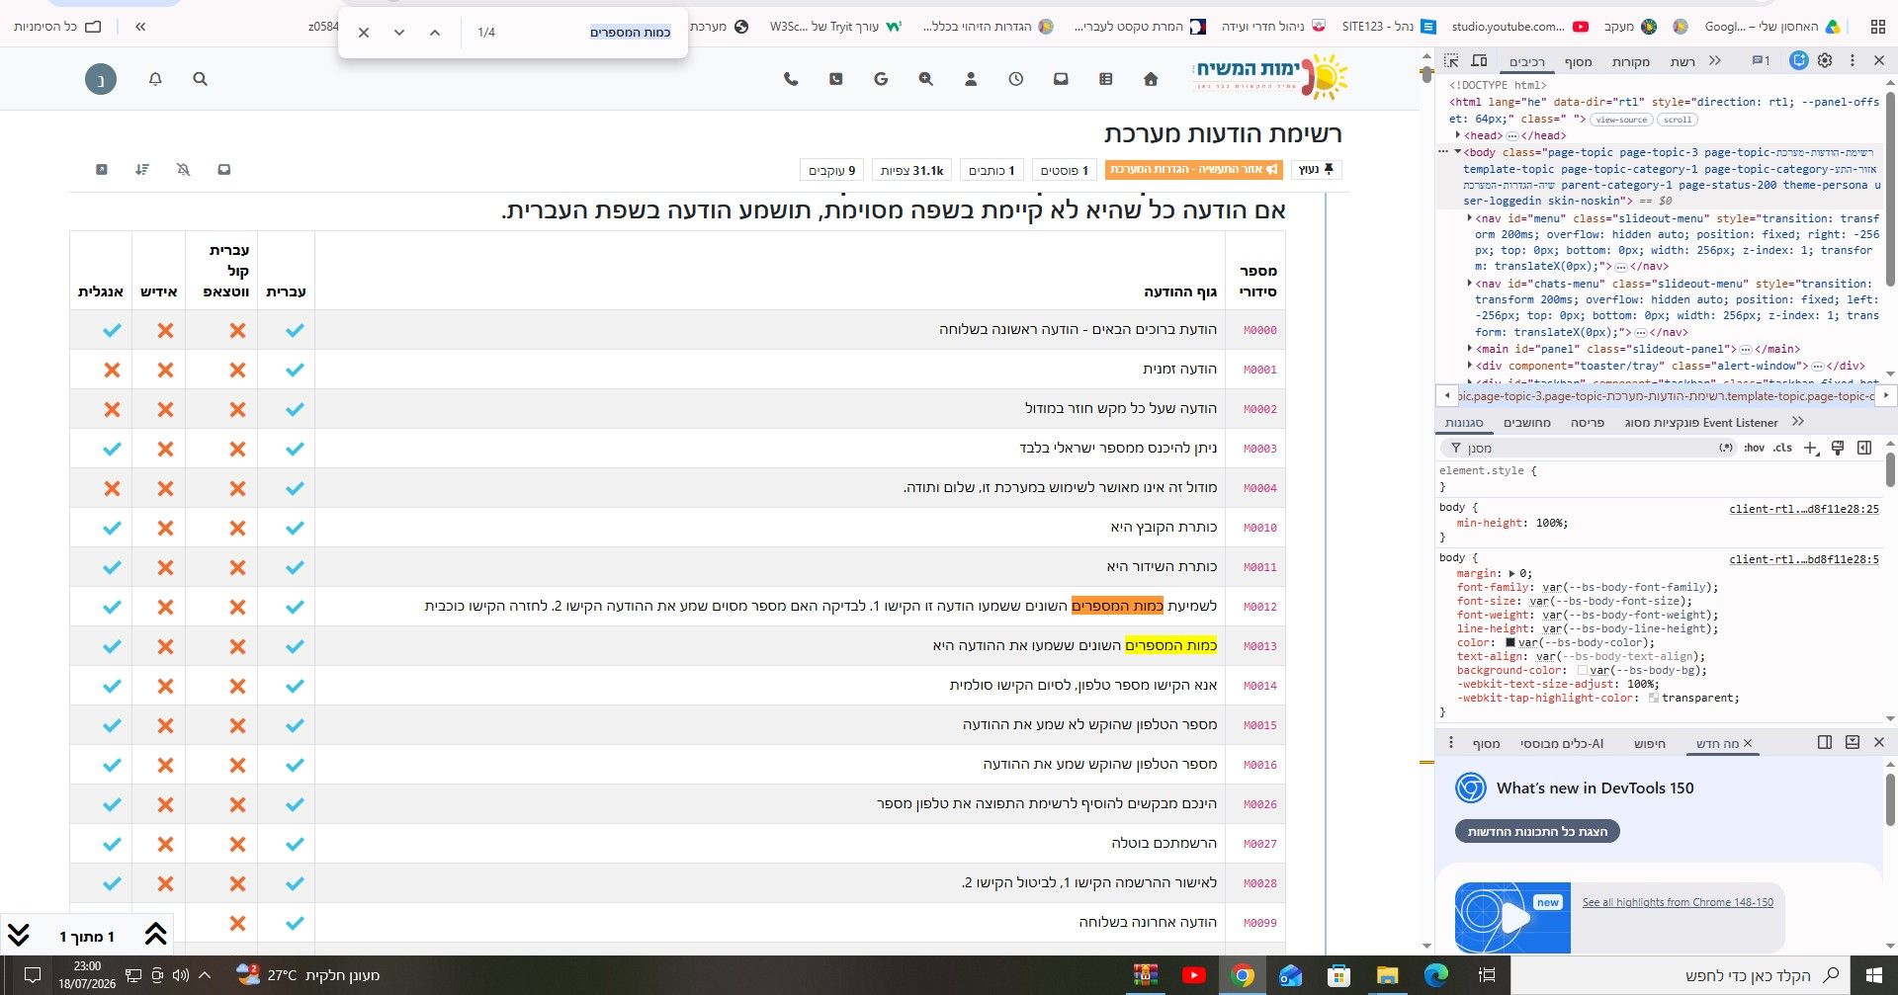The height and width of the screenshot is (995, 1898).
Task: Switch to the Console tab in DevTools
Action: click(1578, 61)
